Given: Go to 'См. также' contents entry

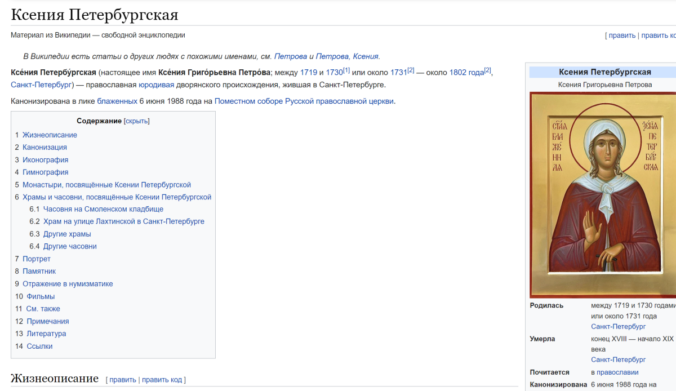Looking at the screenshot, I should tap(43, 309).
